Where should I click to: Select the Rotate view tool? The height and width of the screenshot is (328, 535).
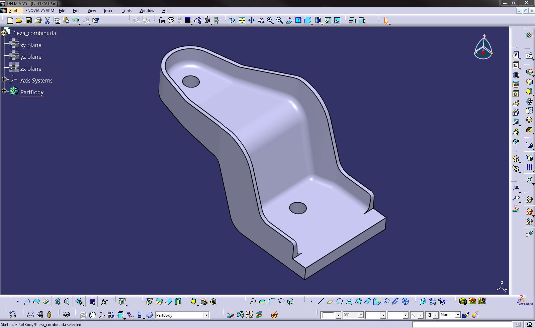(261, 20)
